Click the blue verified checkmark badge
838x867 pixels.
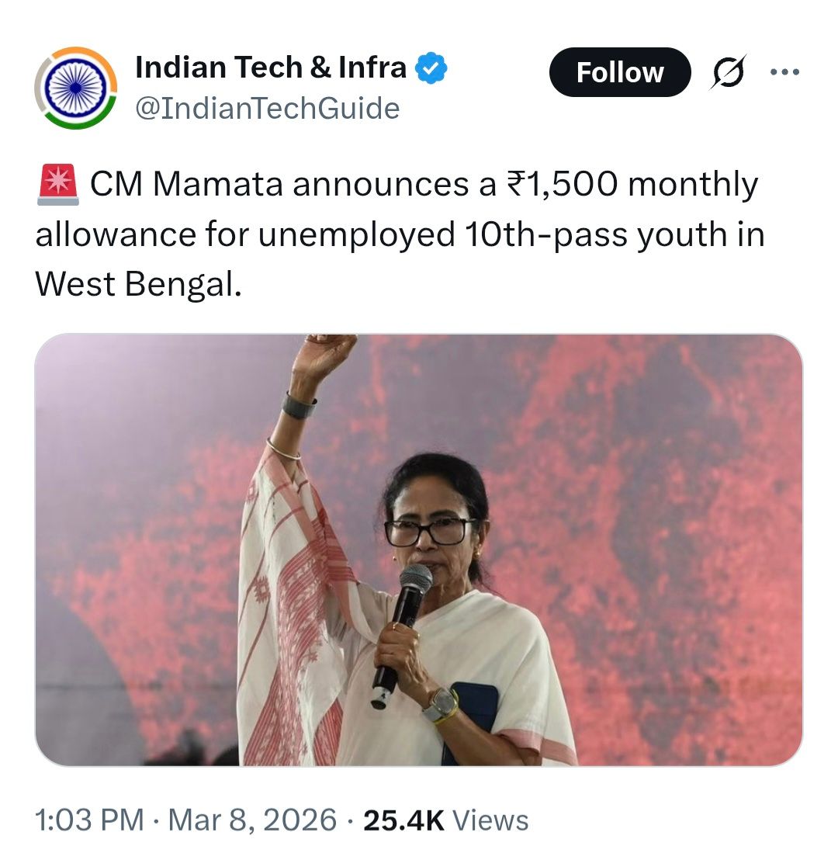pyautogui.click(x=431, y=69)
